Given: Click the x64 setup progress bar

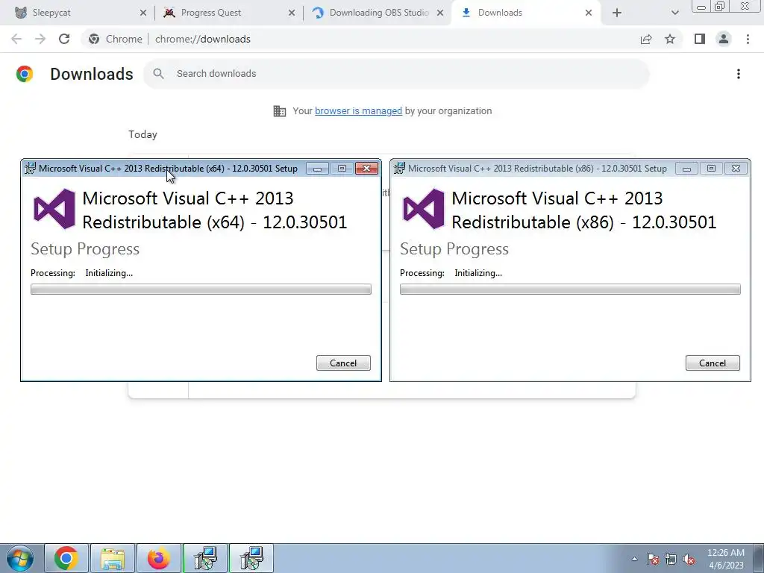Looking at the screenshot, I should [201, 289].
